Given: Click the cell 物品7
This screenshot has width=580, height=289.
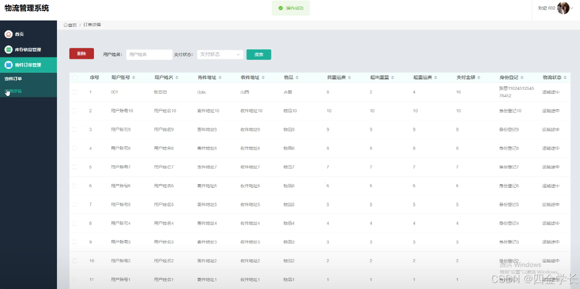Looking at the screenshot, I should click(x=289, y=167).
